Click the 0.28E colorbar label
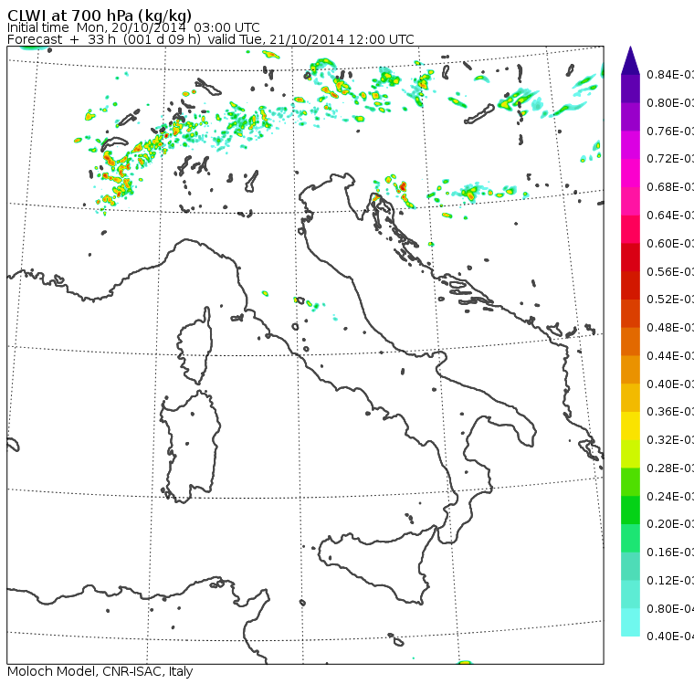Screen dimensions: 694x684 (670, 468)
